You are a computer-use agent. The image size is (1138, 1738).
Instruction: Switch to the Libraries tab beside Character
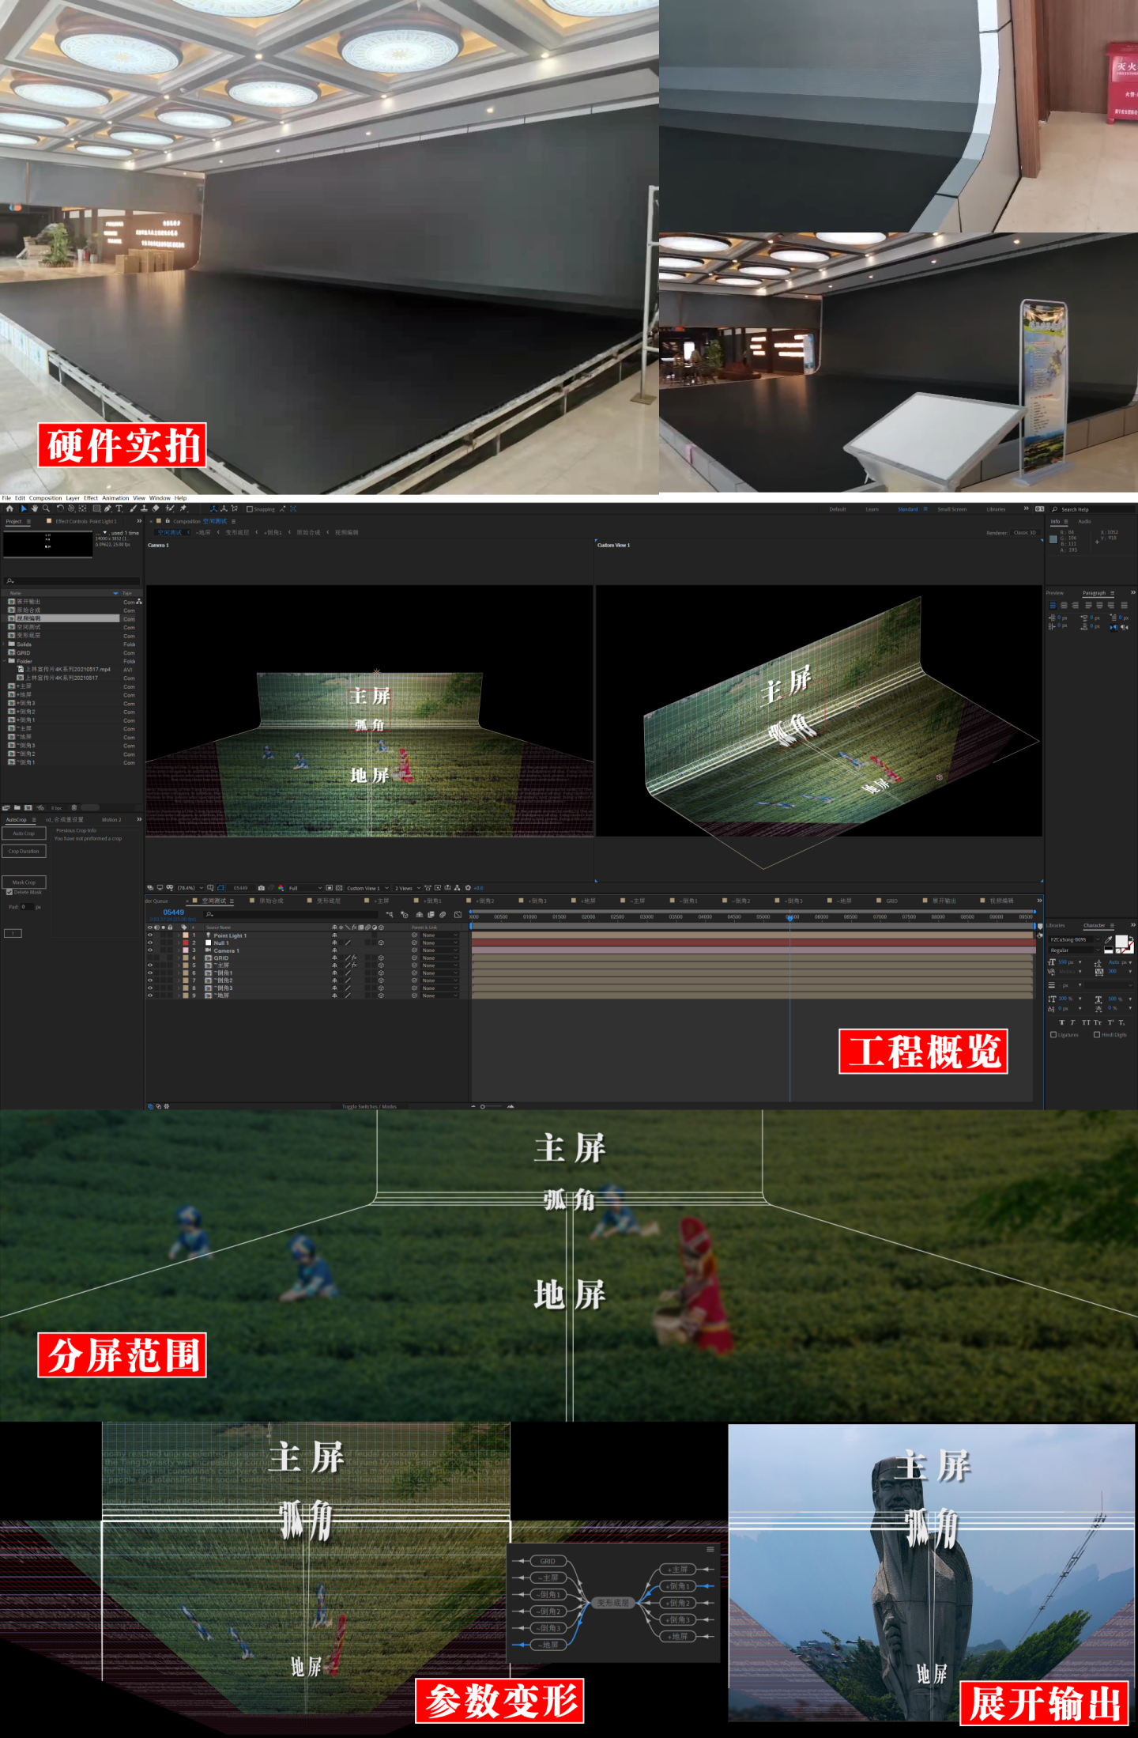pos(1056,925)
